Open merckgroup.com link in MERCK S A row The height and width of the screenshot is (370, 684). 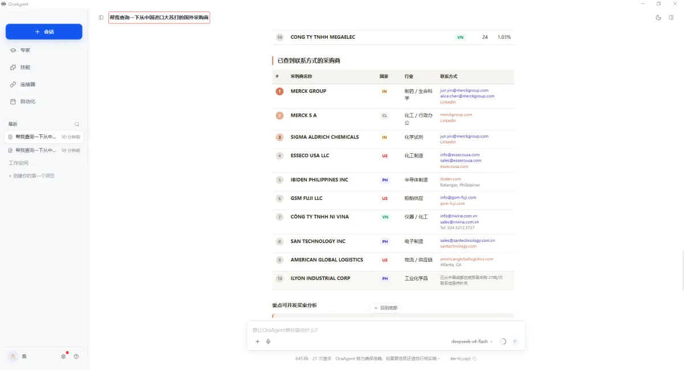point(456,114)
